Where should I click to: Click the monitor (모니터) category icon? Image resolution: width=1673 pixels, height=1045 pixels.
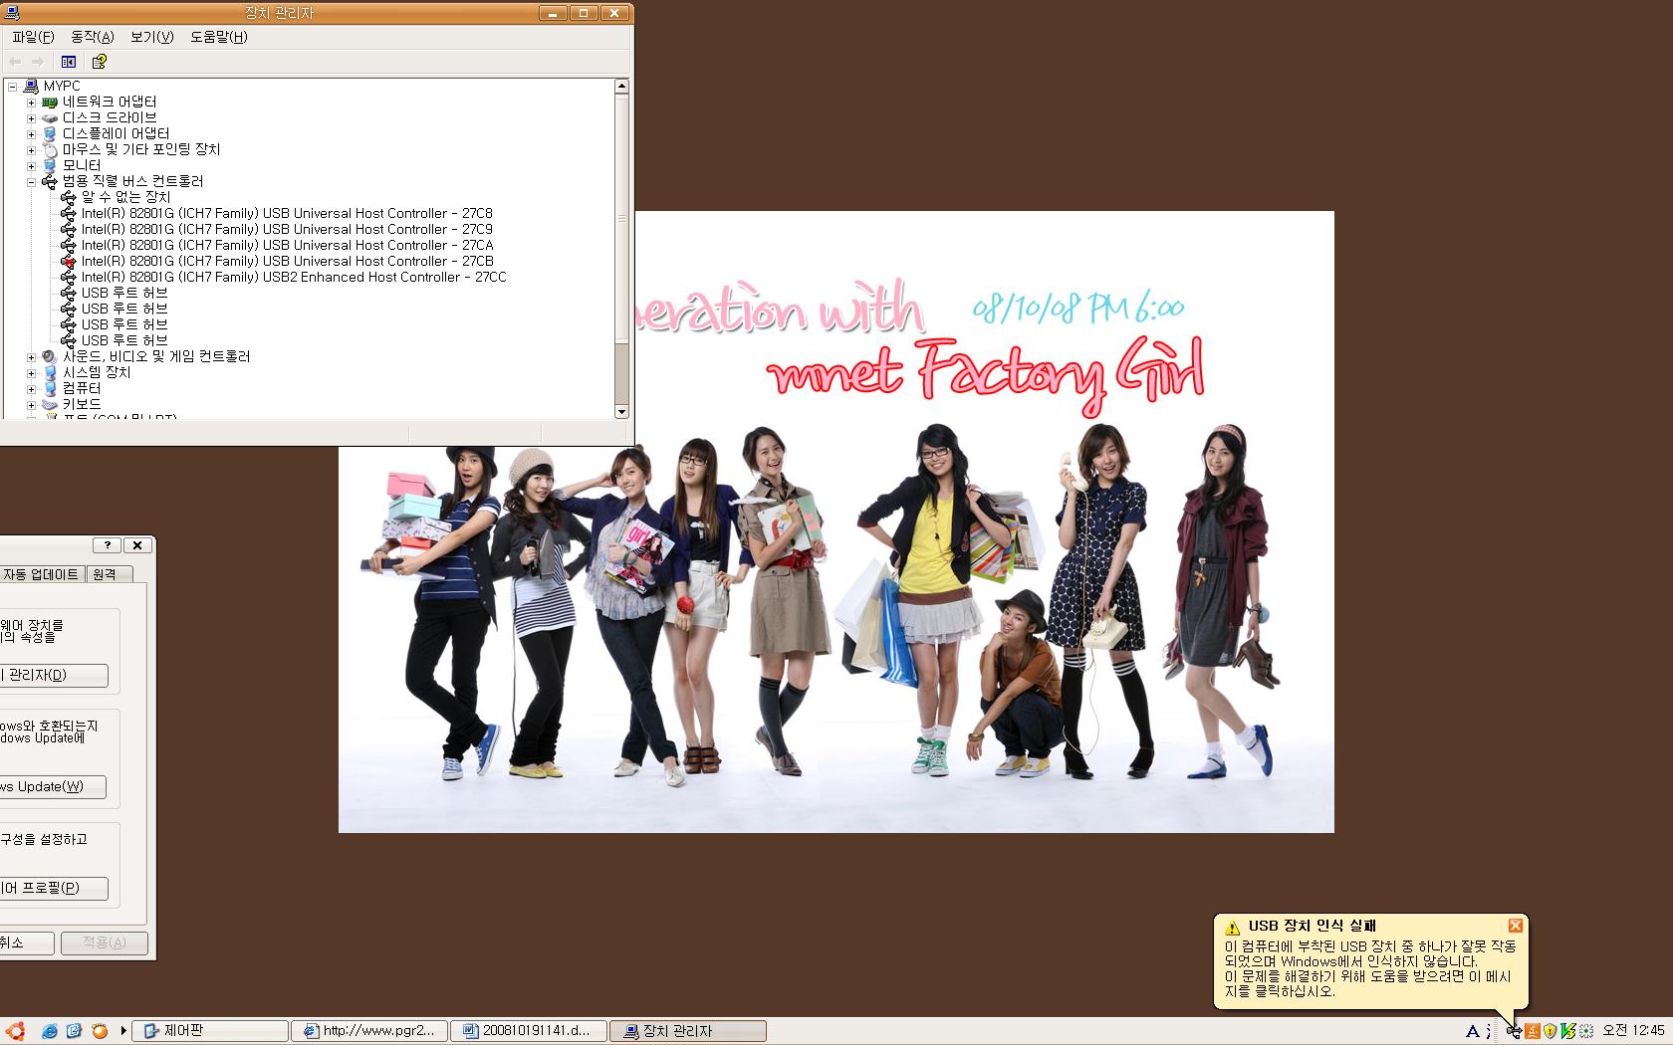[50, 165]
